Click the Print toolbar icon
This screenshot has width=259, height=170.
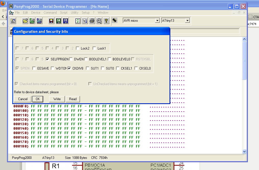click(x=92, y=21)
